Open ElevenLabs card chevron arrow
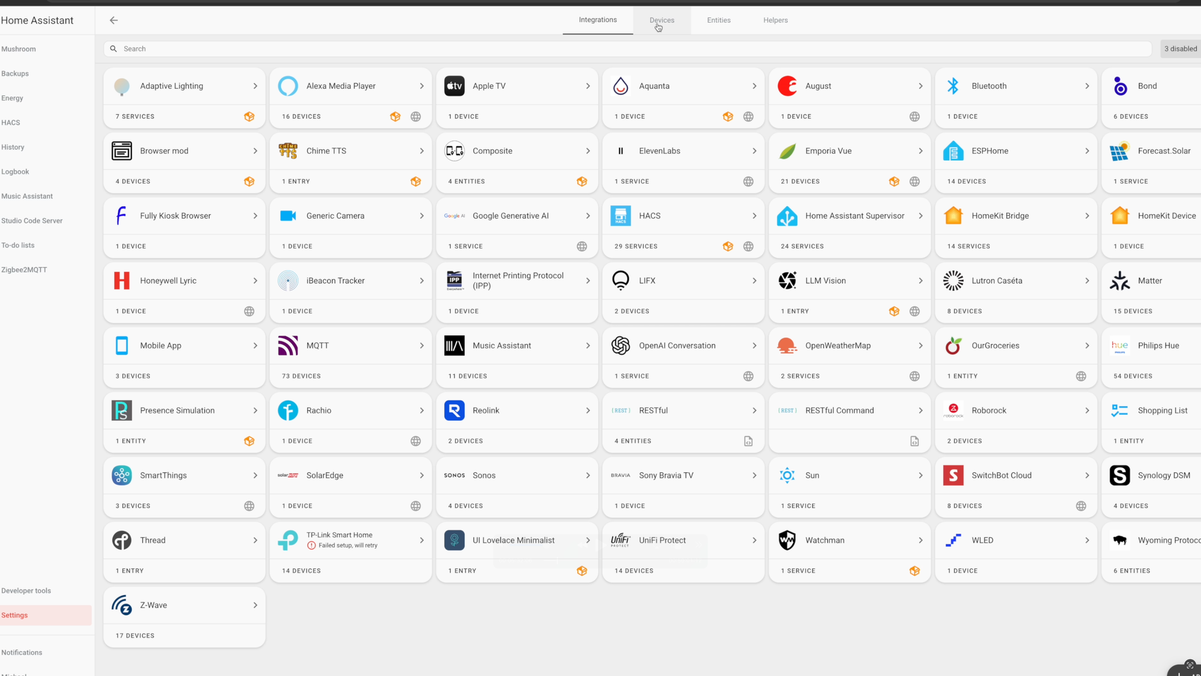 [754, 151]
